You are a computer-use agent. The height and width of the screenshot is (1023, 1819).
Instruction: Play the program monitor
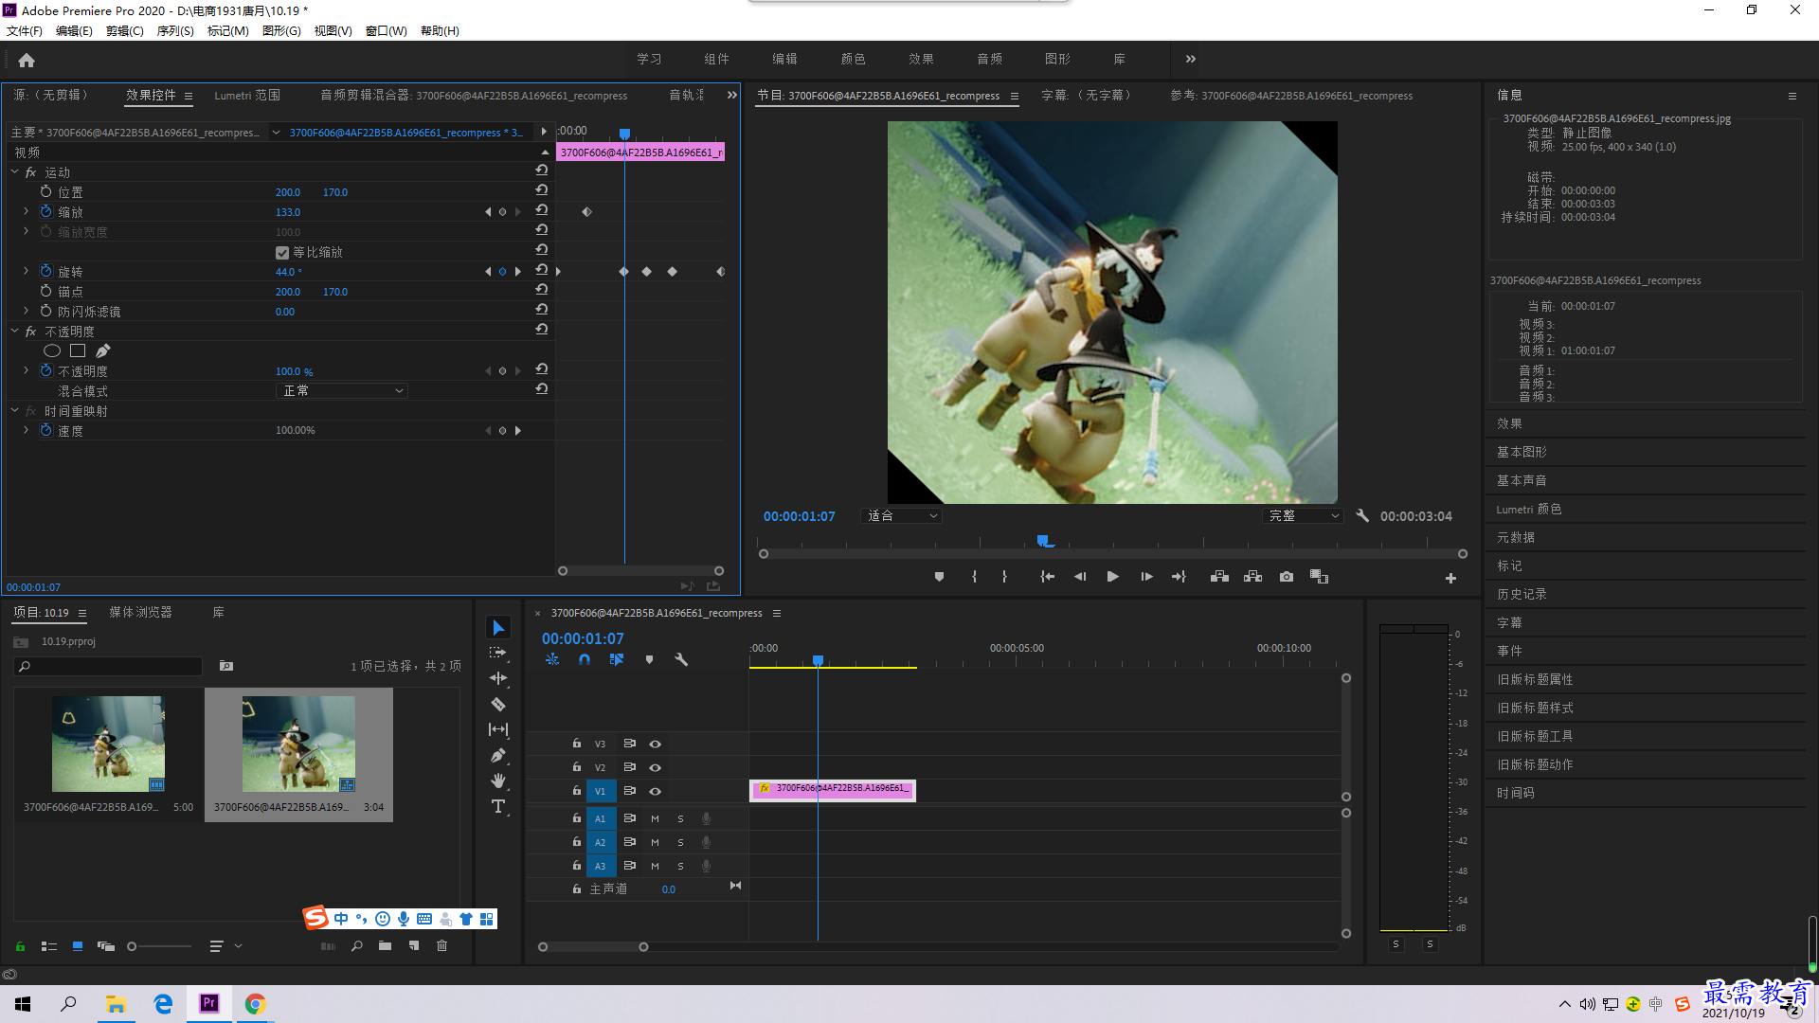pos(1113,577)
